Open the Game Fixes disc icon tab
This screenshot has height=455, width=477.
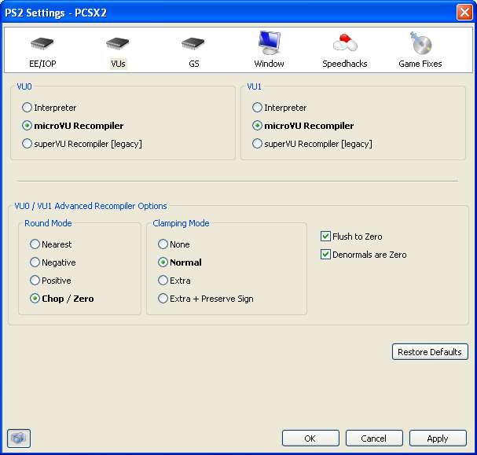point(420,43)
